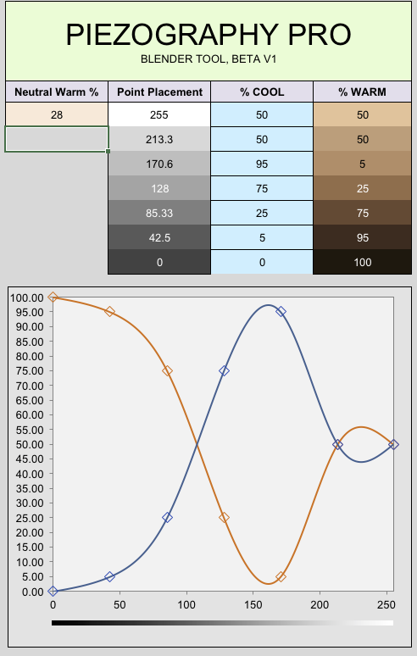Select the blue diamond marker at 75.00
This screenshot has width=417, height=656.
tap(224, 370)
